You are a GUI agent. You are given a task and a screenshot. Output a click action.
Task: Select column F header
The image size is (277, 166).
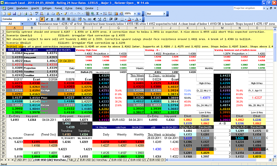[x=101, y=28]
